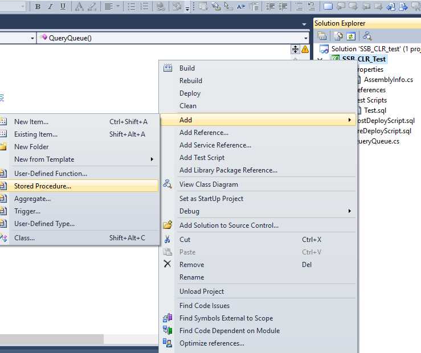
Task: Choose Optimize references... menu item
Action: pyautogui.click(x=258, y=343)
